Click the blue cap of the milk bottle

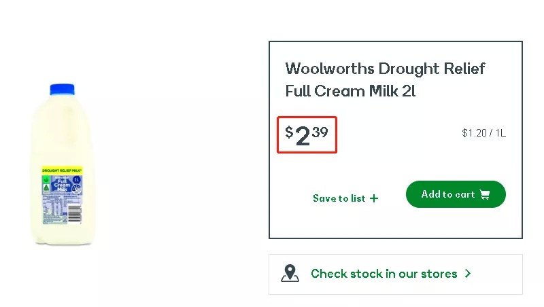[x=62, y=90]
